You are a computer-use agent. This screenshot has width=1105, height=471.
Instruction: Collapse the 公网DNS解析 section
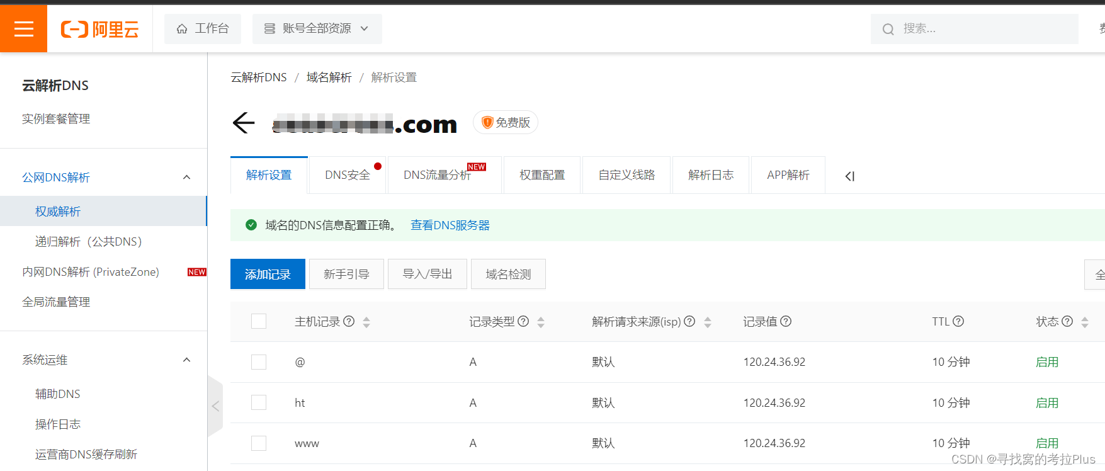click(186, 177)
